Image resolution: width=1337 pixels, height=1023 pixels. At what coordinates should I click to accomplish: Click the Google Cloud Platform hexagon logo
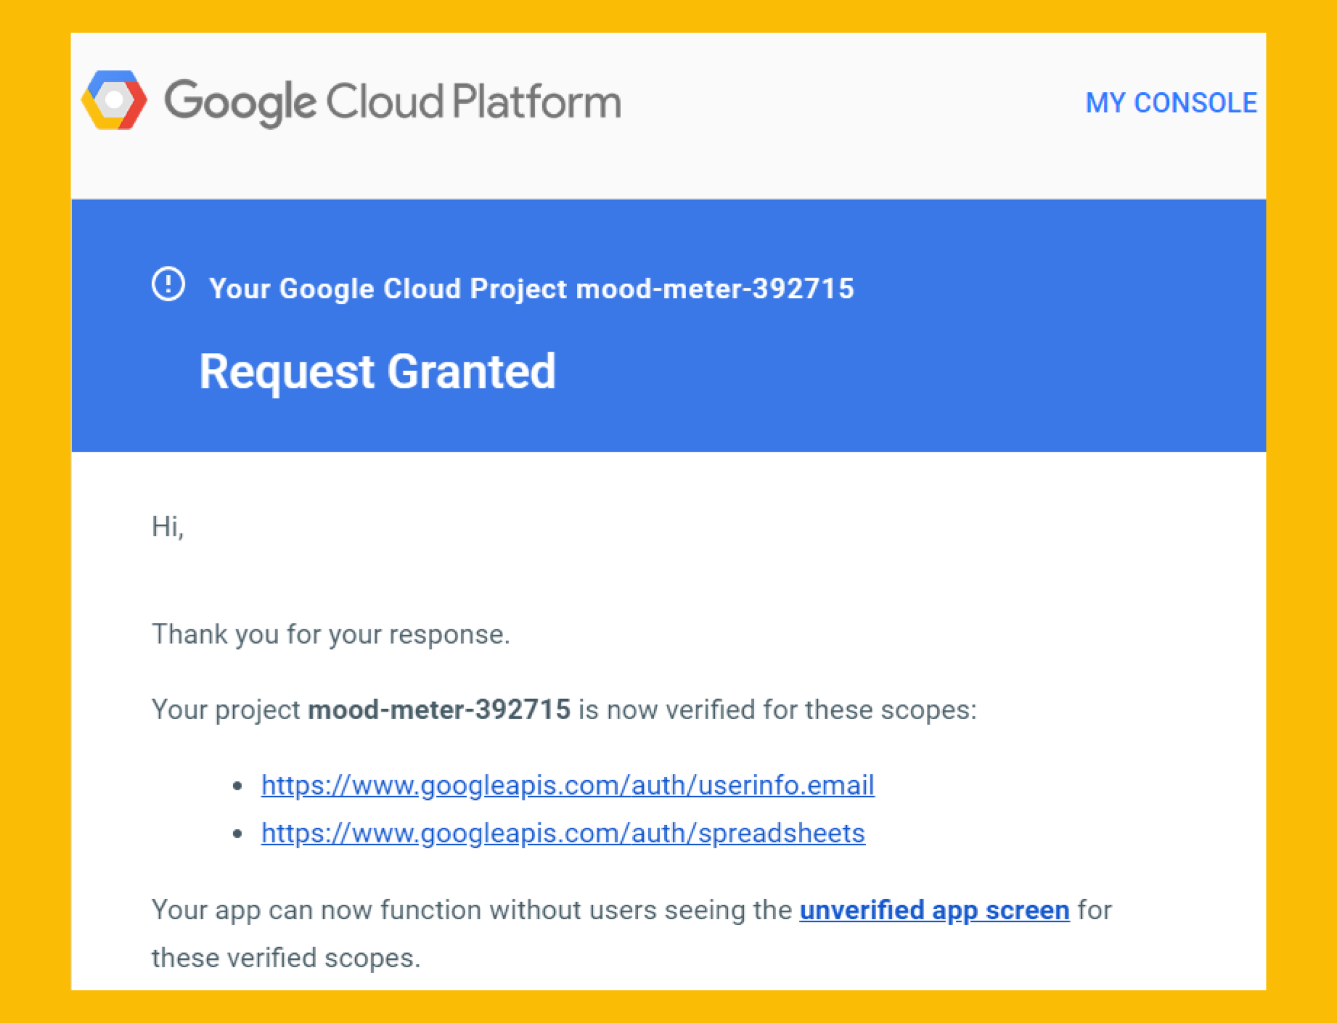(x=114, y=100)
